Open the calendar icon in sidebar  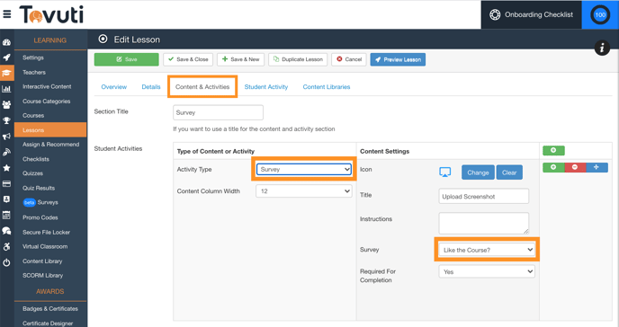[6, 215]
